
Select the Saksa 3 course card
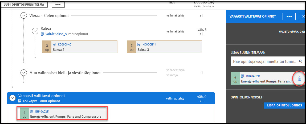point(164,47)
